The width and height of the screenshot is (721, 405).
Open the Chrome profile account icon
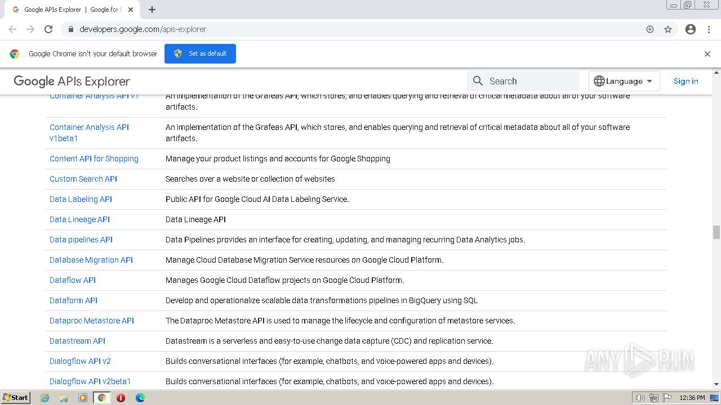tap(691, 29)
